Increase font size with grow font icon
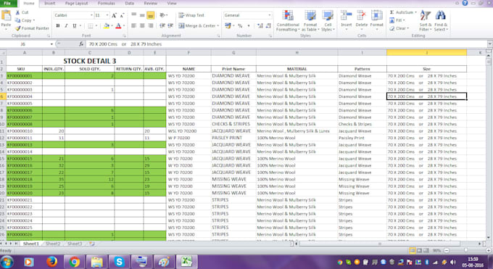Image resolution: width=493 pixels, height=269 pixels. (114, 15)
